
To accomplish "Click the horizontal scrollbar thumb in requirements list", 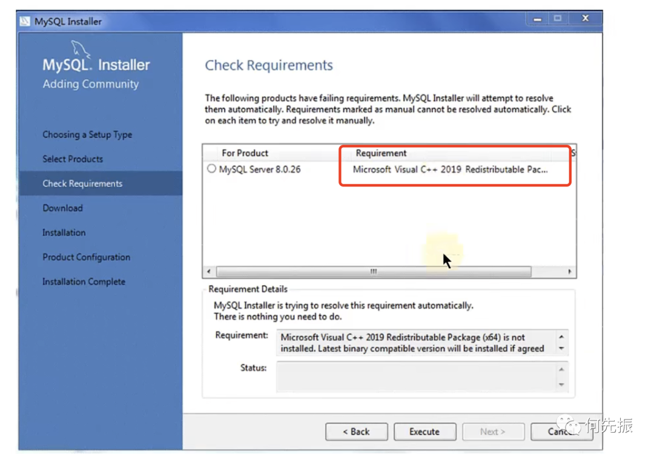I will (374, 271).
